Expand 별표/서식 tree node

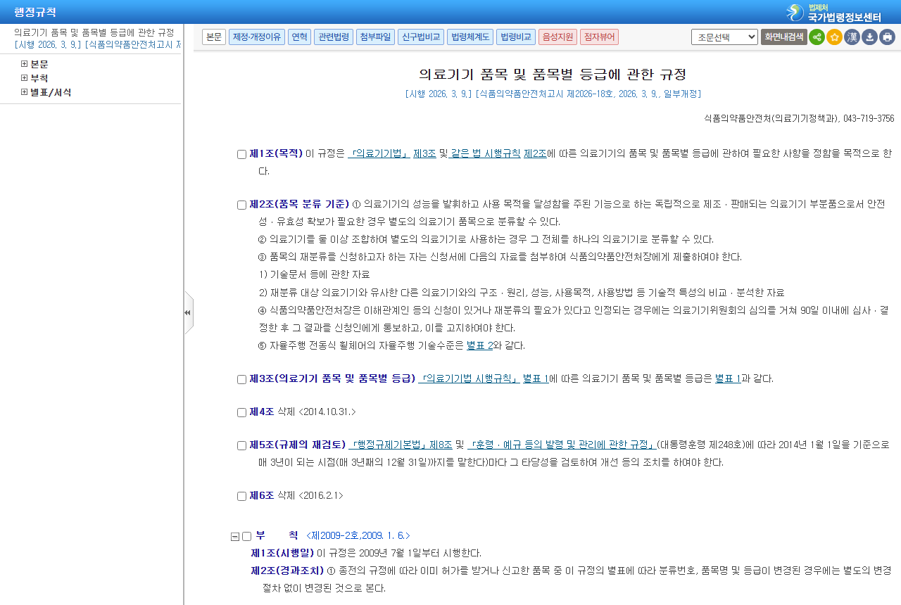(24, 92)
